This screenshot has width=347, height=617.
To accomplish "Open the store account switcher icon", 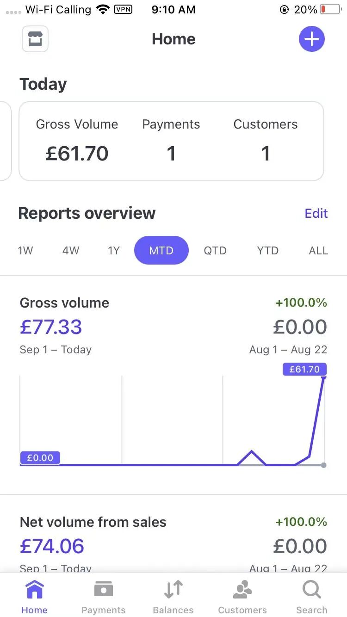I will pos(35,39).
